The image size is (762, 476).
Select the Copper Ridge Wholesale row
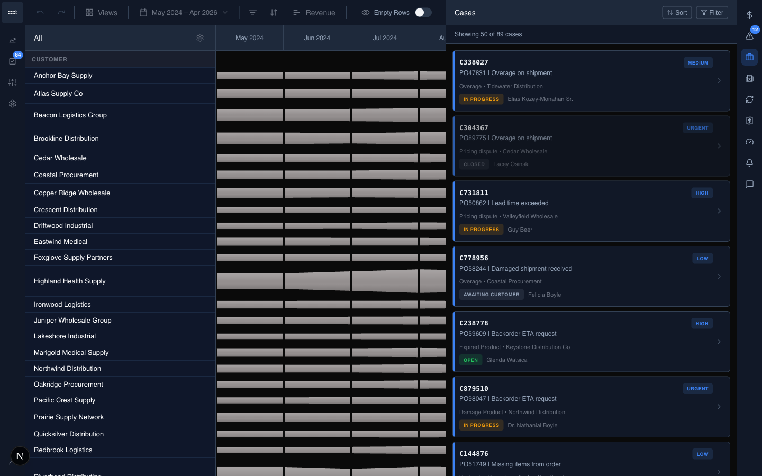click(x=120, y=193)
